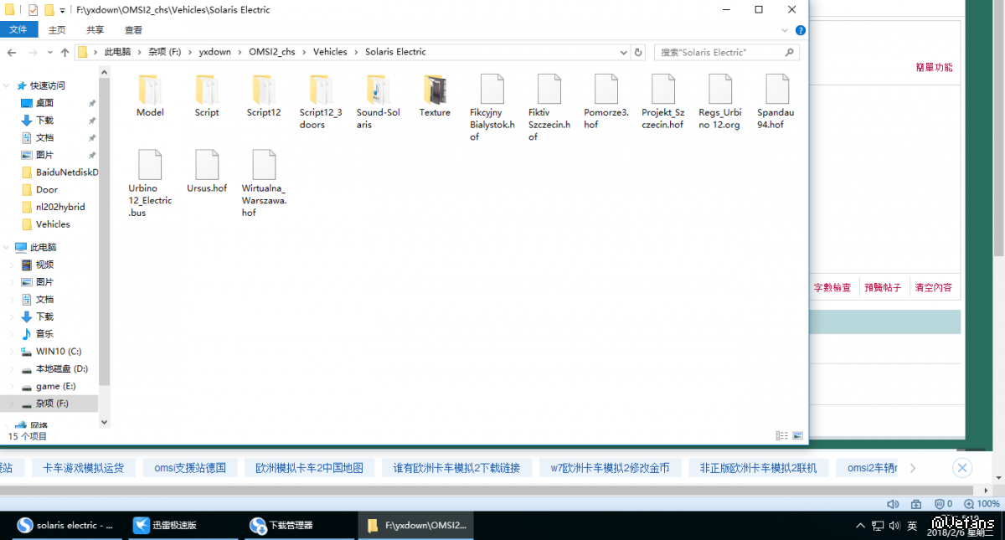Click the search magnifier icon
This screenshot has height=540, width=1005.
pyautogui.click(x=789, y=52)
